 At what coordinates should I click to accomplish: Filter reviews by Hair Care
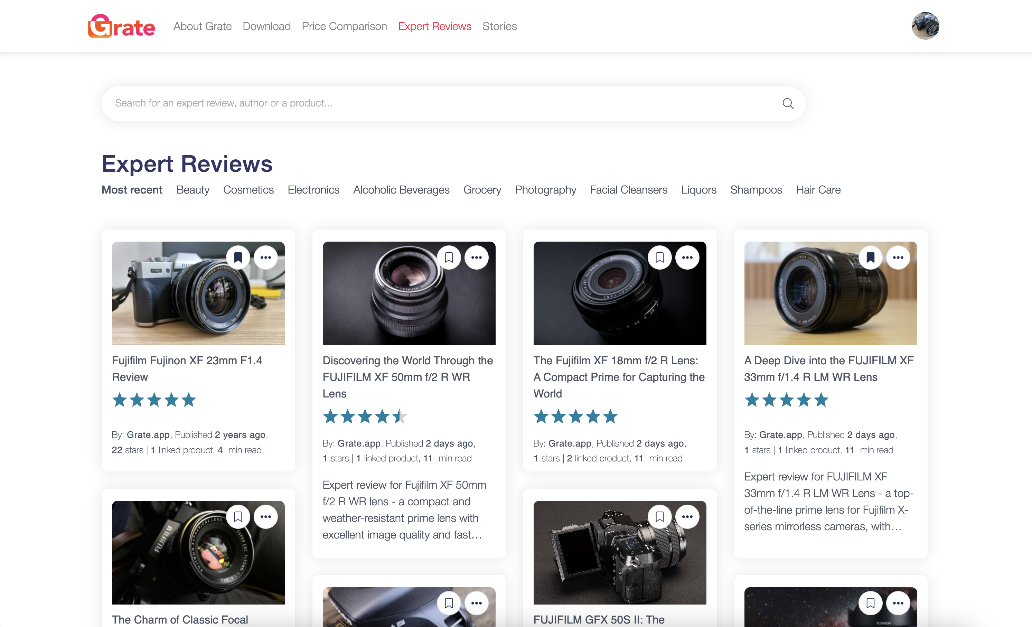(x=818, y=190)
